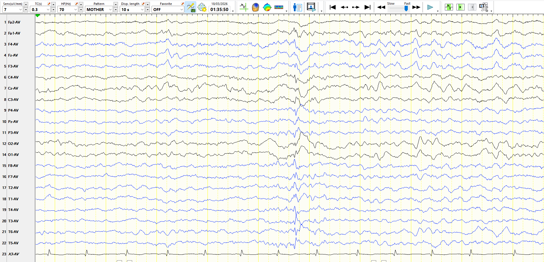Toggle the green waveform display button
The image size is (544, 262).
pyautogui.click(x=449, y=7)
